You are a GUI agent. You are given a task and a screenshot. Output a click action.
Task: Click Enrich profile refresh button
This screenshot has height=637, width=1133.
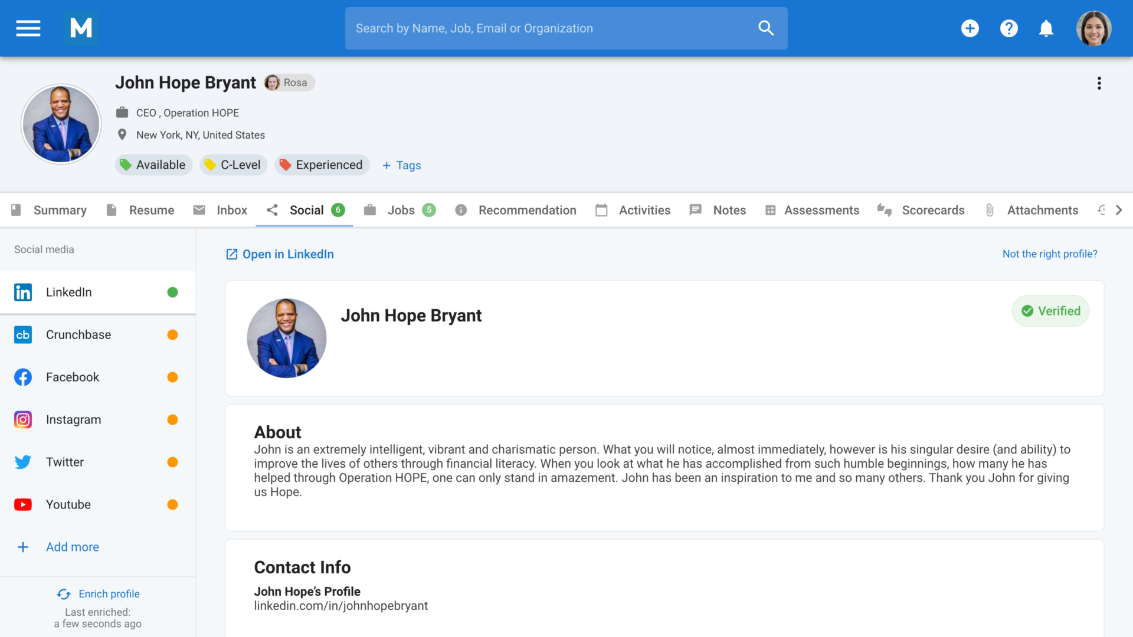coord(98,594)
